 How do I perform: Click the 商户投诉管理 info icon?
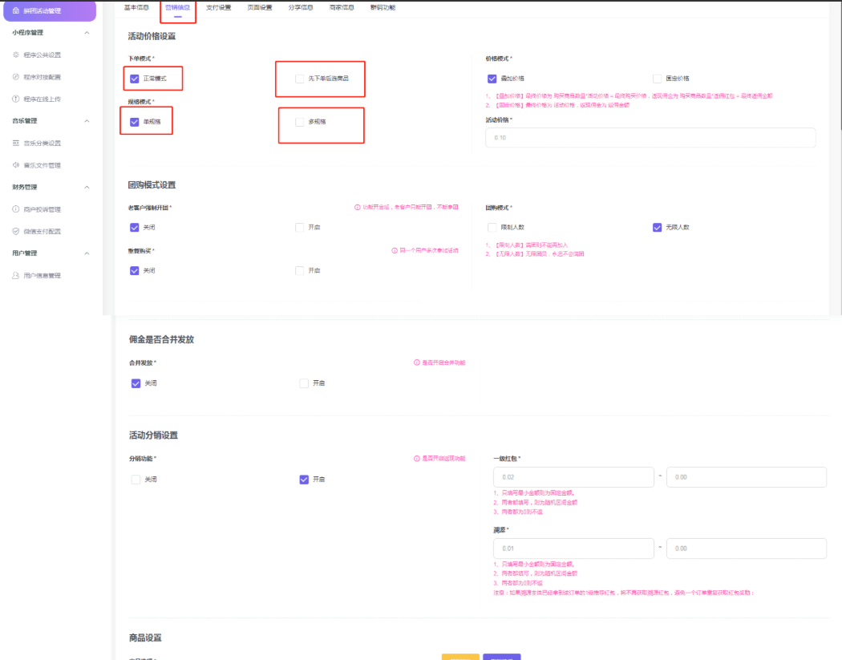pyautogui.click(x=14, y=209)
